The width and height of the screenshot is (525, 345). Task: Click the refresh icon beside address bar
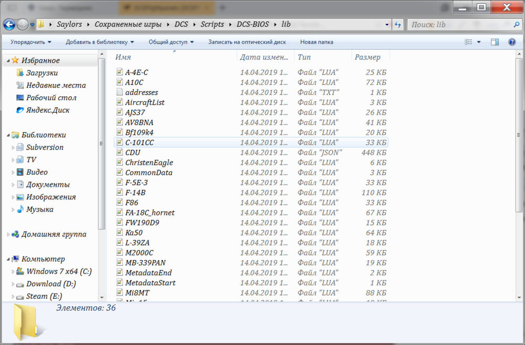click(398, 25)
